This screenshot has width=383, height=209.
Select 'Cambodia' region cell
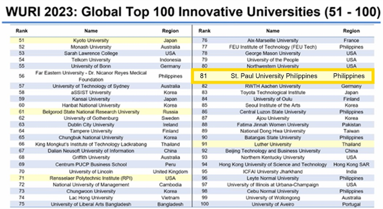tap(170, 184)
